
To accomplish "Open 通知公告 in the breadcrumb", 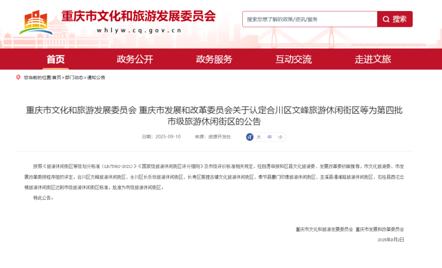I will (96, 77).
